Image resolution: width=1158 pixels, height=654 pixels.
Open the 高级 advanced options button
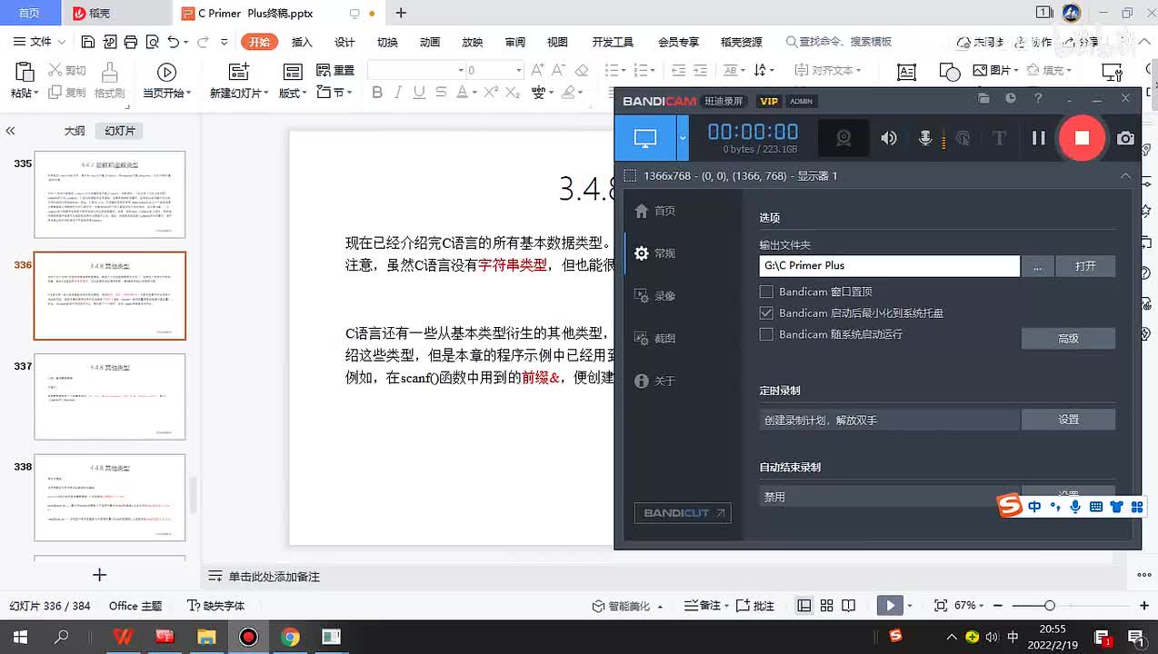(1068, 338)
